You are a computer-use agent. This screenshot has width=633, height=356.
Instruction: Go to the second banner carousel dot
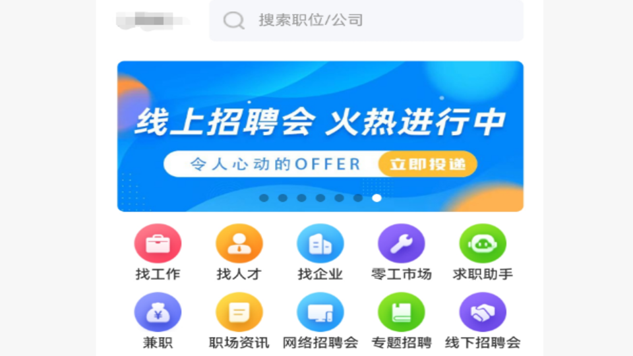coord(283,198)
